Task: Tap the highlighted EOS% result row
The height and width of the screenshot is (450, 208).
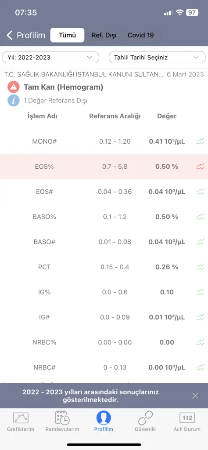Action: [104, 167]
